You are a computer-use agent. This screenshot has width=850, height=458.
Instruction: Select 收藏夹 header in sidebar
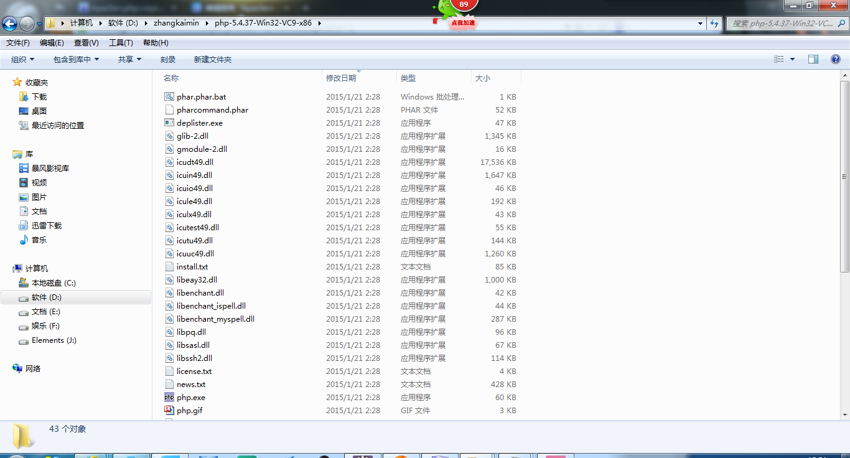point(36,82)
